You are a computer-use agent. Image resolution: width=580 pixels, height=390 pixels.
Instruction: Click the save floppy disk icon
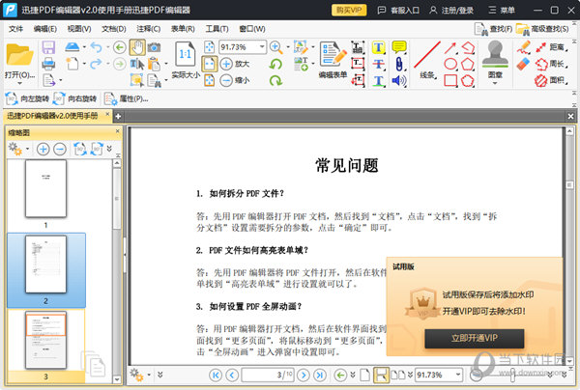[48, 47]
